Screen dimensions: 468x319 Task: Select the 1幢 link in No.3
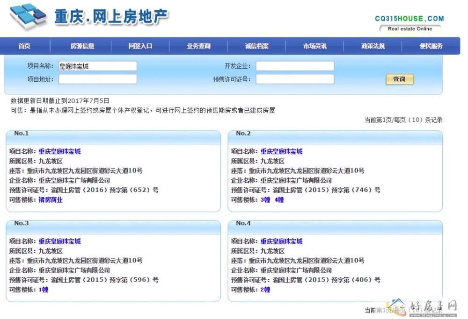click(44, 290)
